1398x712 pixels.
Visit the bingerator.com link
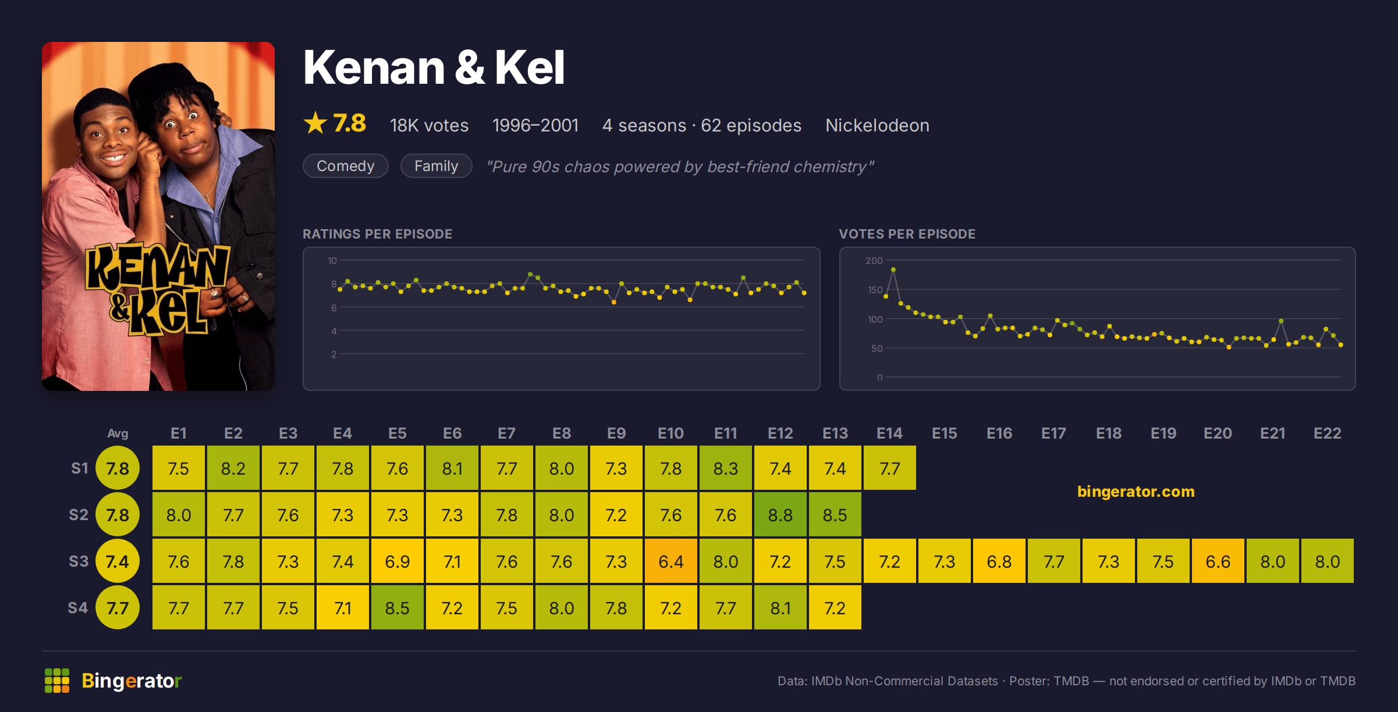tap(1136, 492)
